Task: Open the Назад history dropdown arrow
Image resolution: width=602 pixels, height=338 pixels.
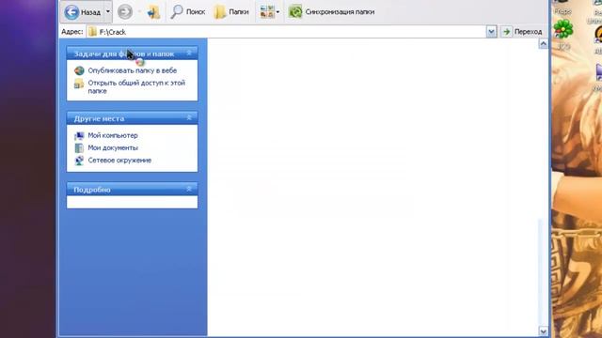Action: click(108, 12)
